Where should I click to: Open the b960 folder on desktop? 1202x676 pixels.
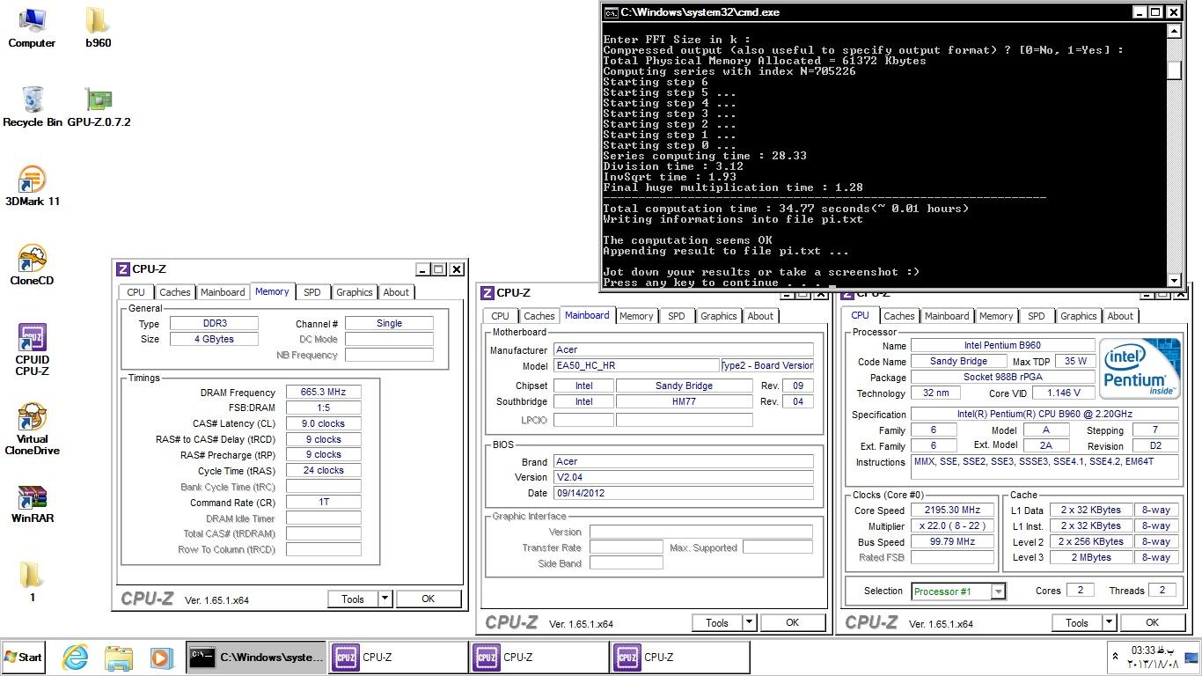98,27
